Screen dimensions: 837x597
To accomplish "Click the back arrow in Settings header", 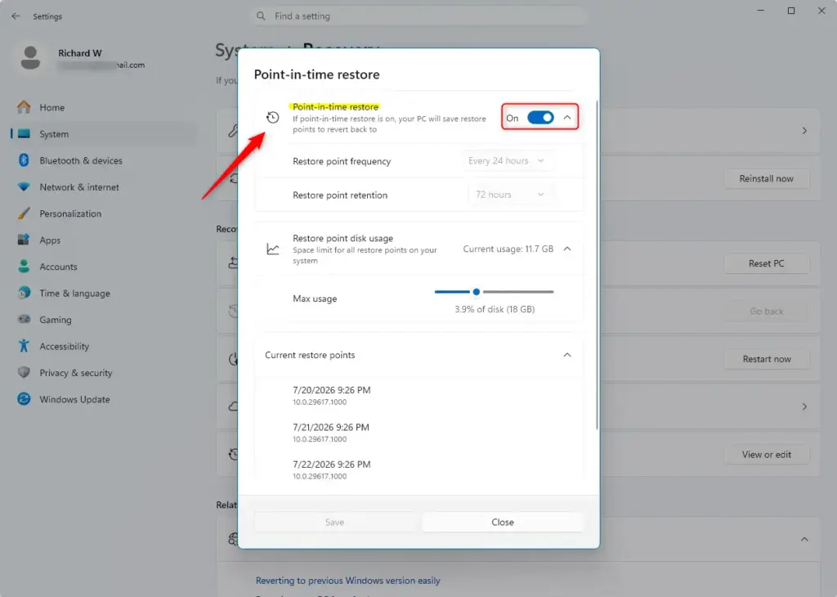I will [x=16, y=16].
